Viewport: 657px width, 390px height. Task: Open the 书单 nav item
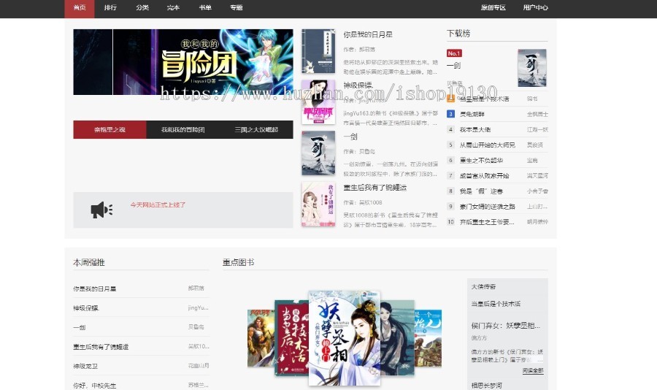tap(205, 7)
